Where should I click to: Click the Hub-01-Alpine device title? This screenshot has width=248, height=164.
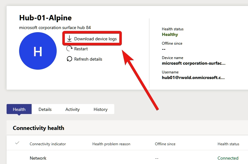tap(45, 18)
